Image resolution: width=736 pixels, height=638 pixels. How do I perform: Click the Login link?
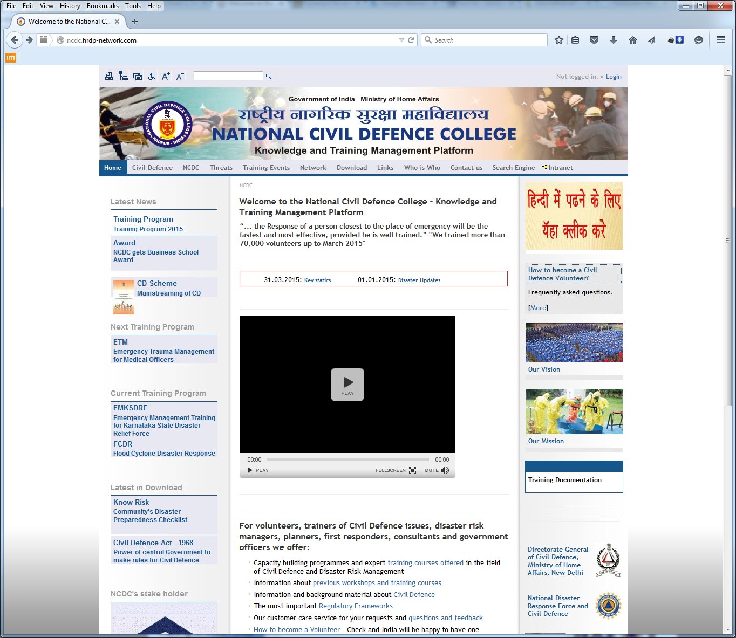614,77
